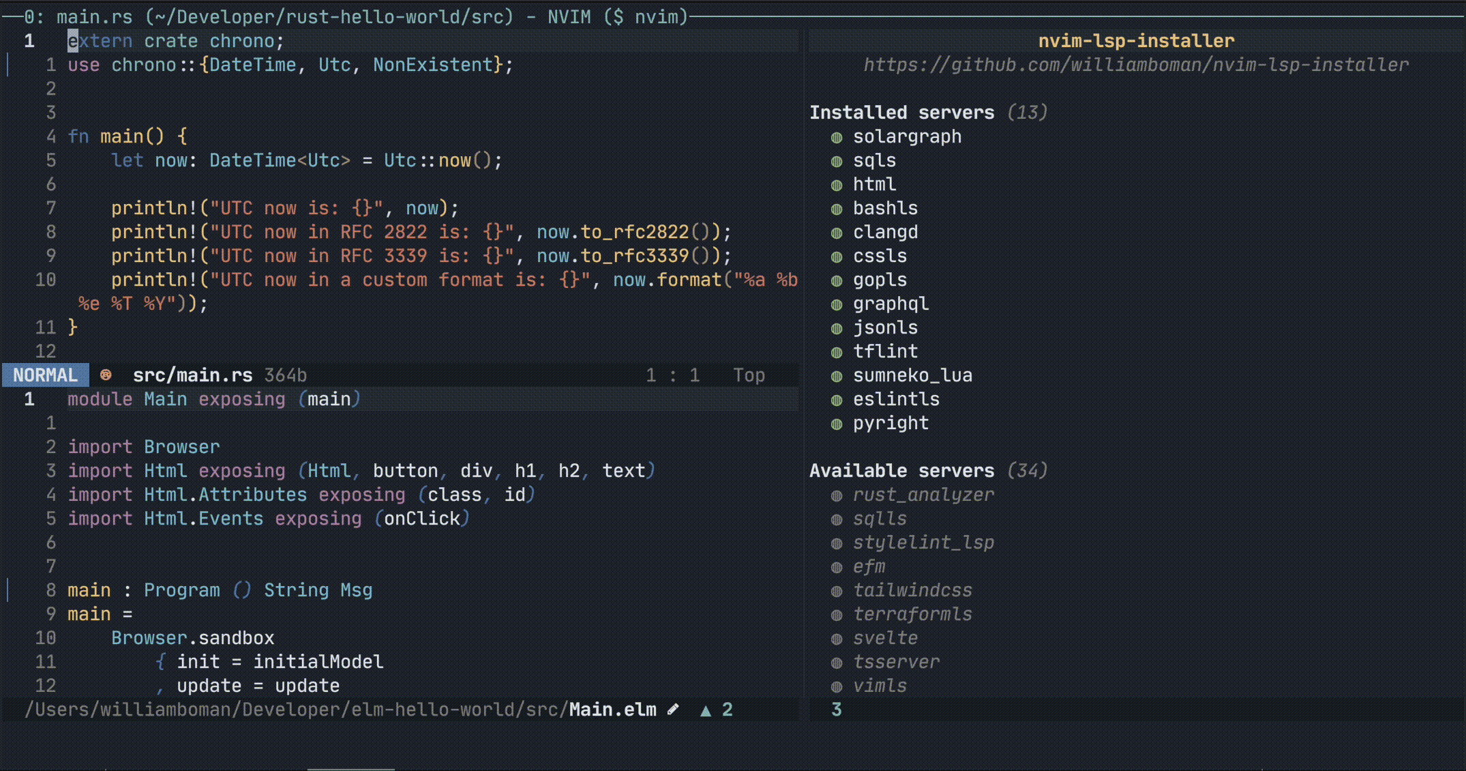Click the bullet icon beside pyright
The image size is (1466, 771).
pyautogui.click(x=837, y=424)
